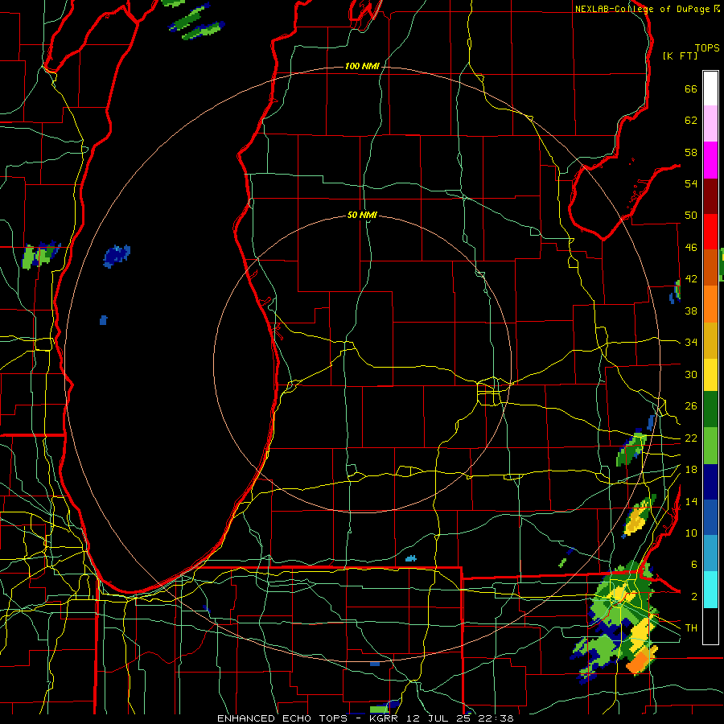Screen dimensions: 724x724
Task: Click the 'ENHANCED ECHO TOPS' product title
Action: click(282, 718)
